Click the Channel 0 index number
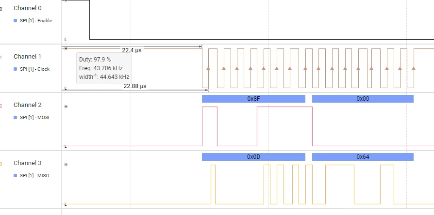This screenshot has width=434, height=215. [1, 9]
